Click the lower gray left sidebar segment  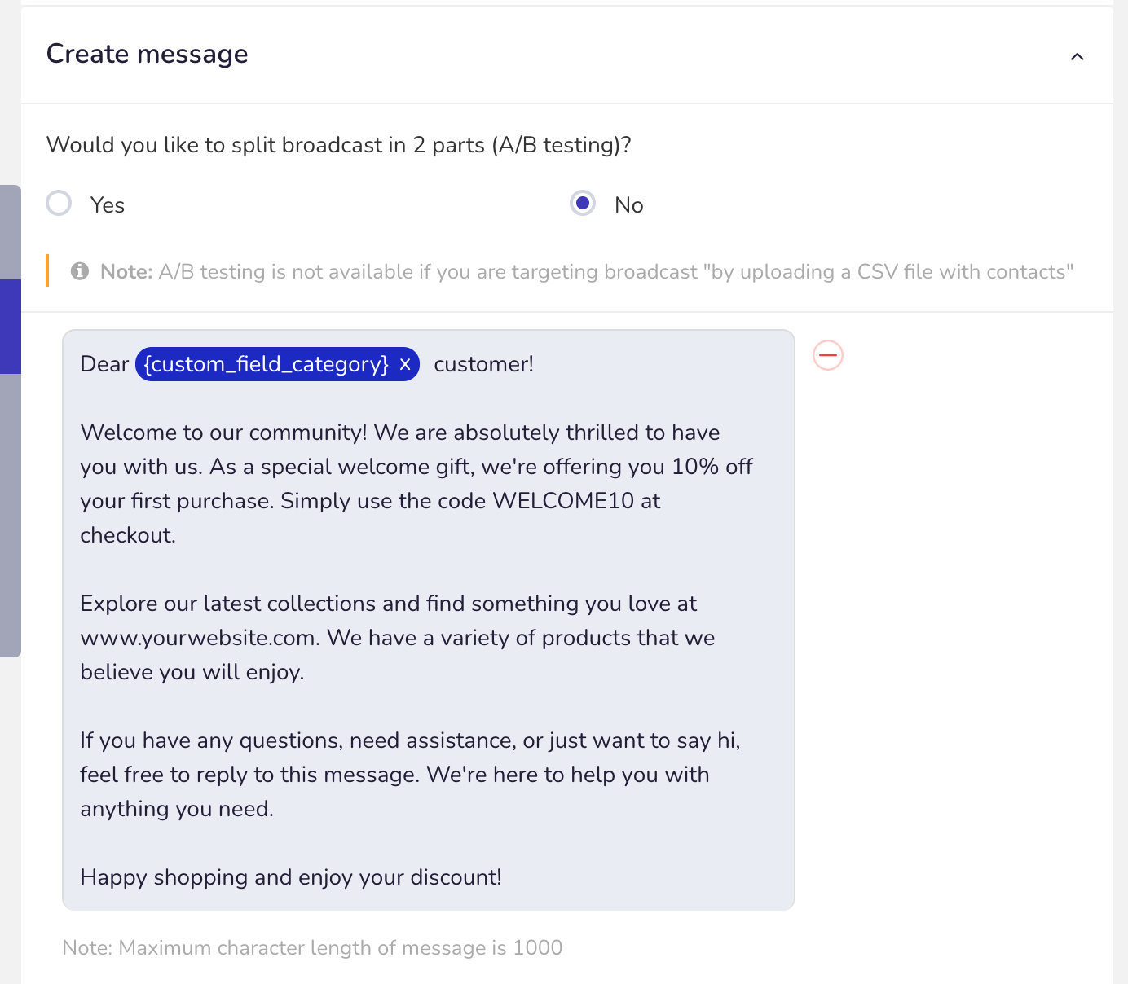(x=11, y=515)
